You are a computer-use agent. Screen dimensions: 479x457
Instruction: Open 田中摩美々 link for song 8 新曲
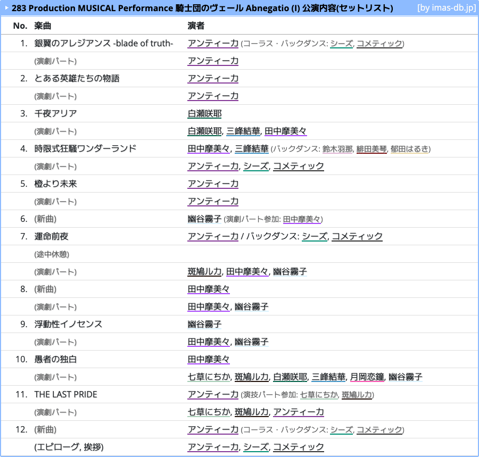tap(209, 289)
